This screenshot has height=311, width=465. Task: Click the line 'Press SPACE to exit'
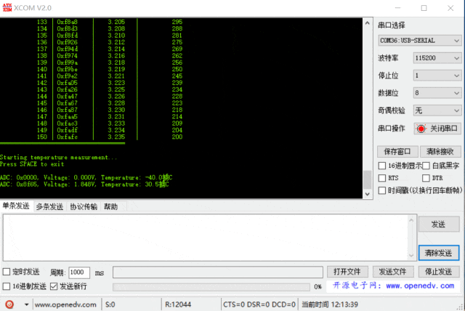32,164
